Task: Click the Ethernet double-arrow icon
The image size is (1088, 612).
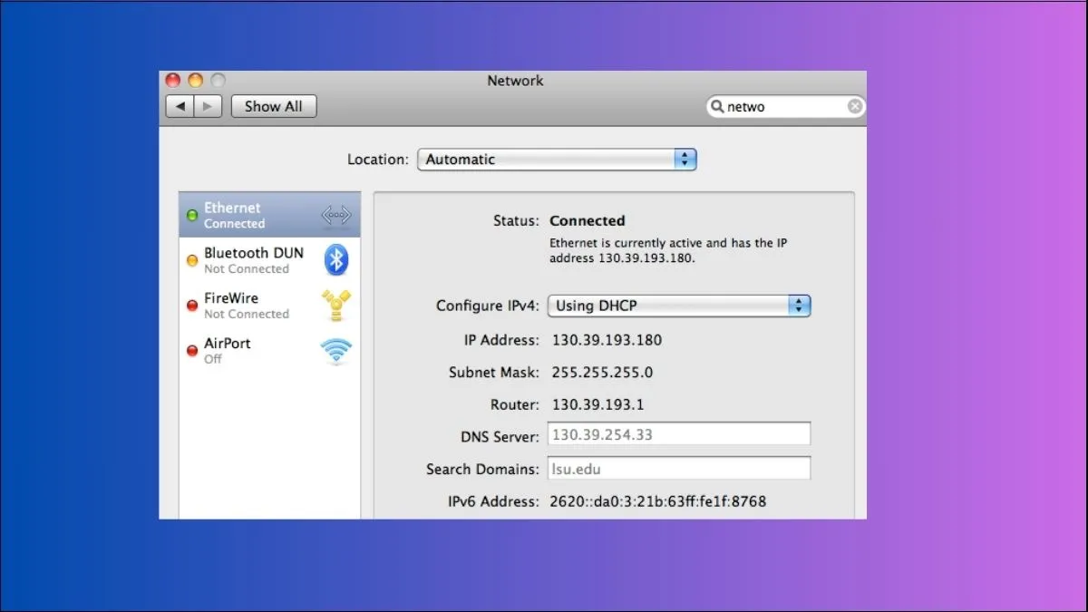Action: point(335,215)
